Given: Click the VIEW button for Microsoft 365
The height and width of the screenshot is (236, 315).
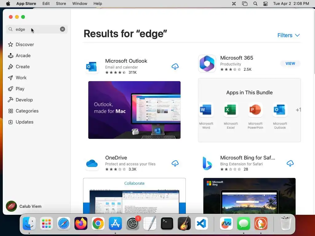Looking at the screenshot, I should click(x=290, y=63).
